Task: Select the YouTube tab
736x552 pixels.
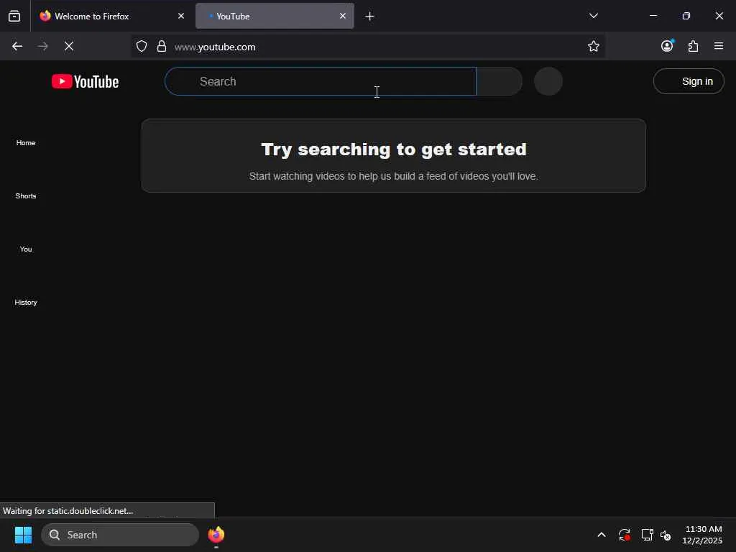Action: pyautogui.click(x=275, y=16)
